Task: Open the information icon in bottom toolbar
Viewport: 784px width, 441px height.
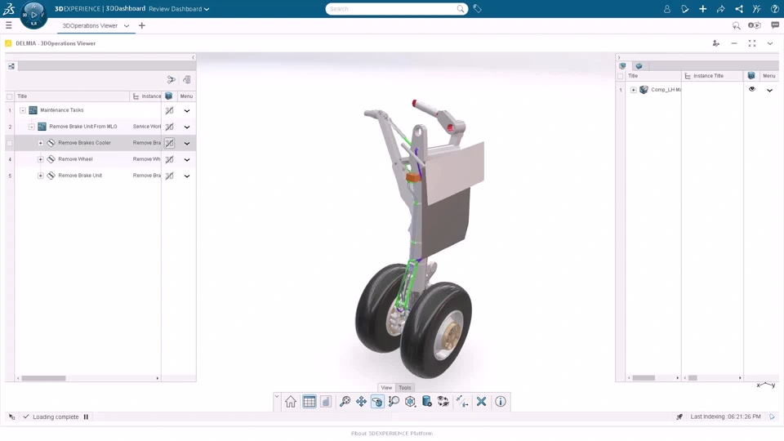Action: tap(501, 402)
